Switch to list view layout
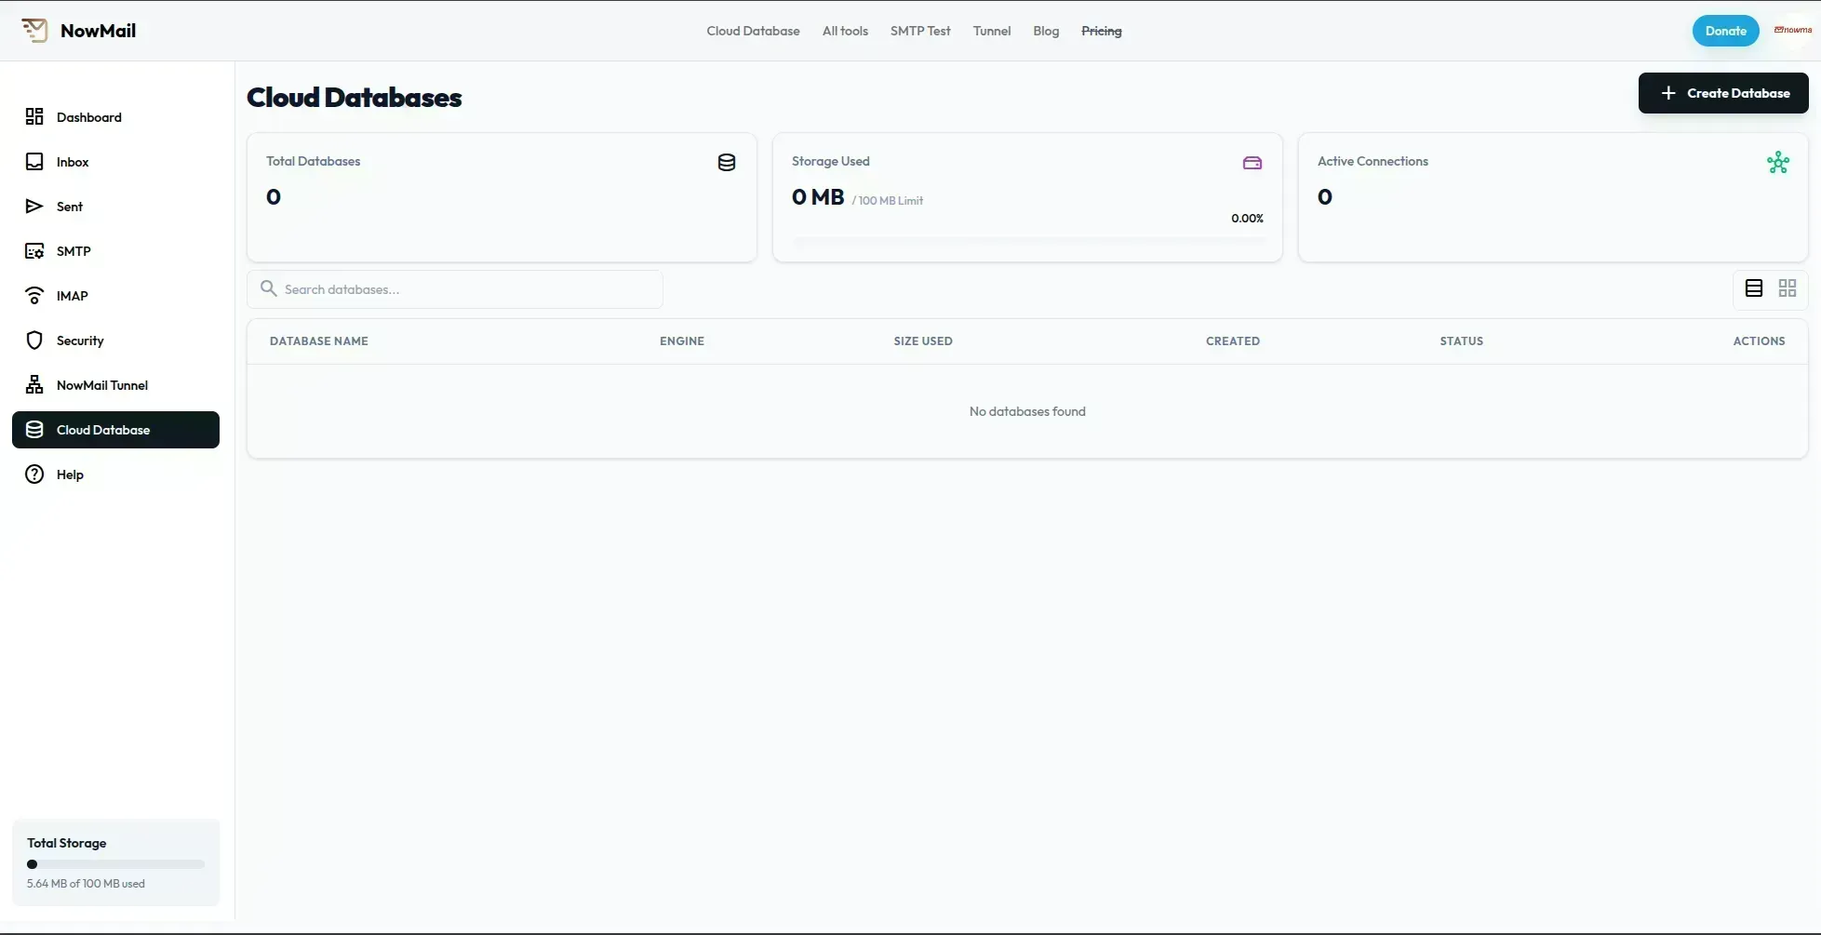This screenshot has width=1821, height=935. (x=1753, y=288)
